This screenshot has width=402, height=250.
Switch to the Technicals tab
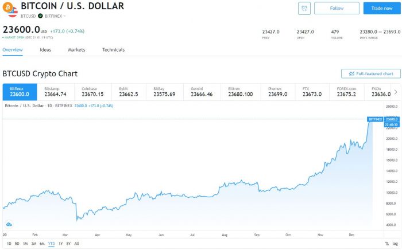pos(113,50)
